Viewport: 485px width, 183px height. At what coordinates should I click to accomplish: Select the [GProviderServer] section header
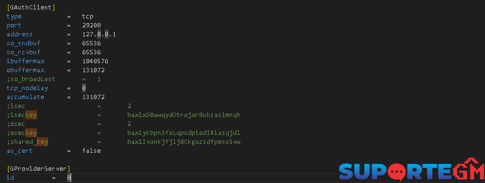click(38, 168)
